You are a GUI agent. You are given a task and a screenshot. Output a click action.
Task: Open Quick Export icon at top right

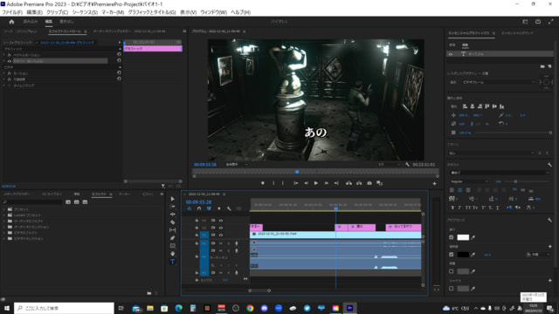[x=538, y=22]
